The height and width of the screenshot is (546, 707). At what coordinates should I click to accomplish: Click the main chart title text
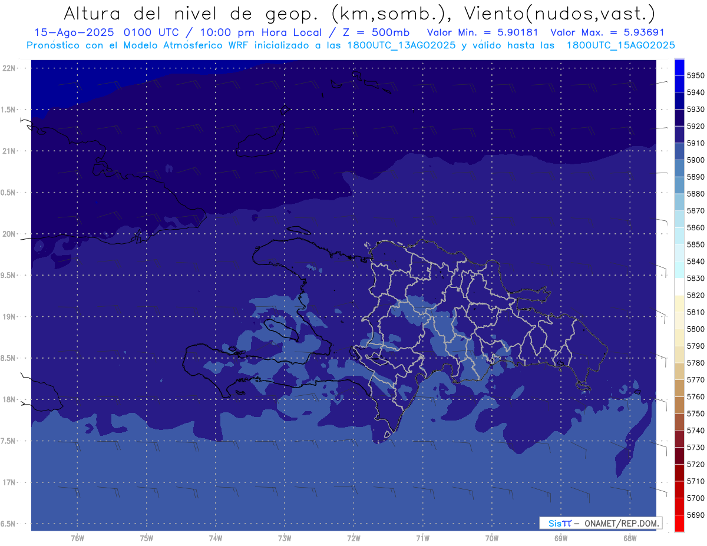(x=359, y=13)
